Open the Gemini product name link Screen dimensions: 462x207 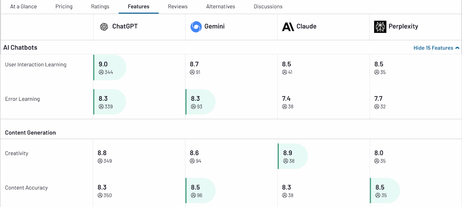tap(215, 26)
